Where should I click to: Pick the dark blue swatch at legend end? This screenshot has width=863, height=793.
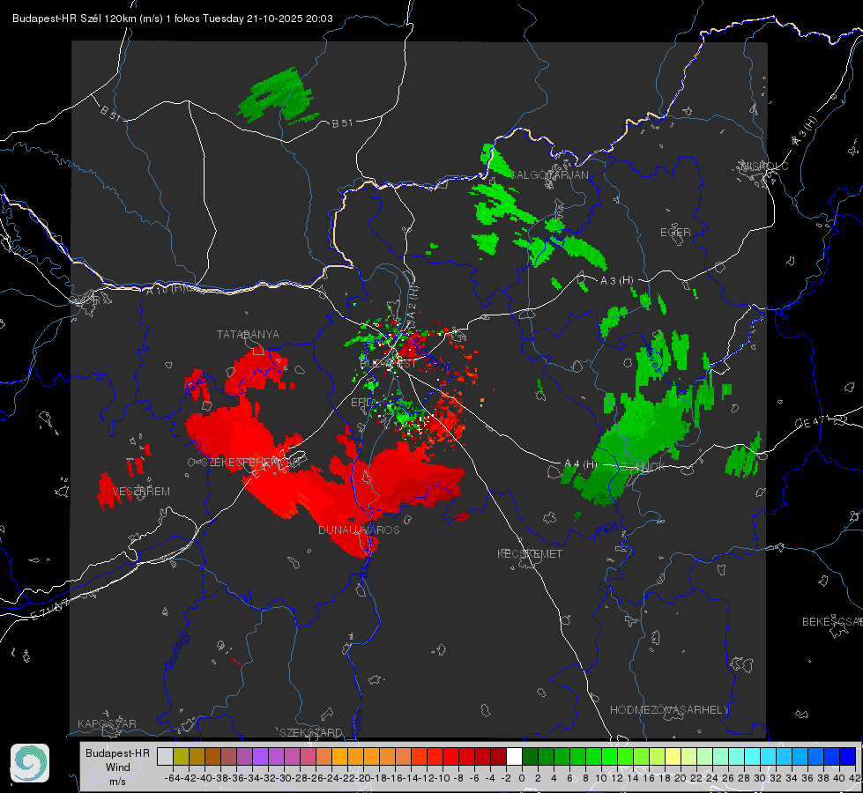click(848, 757)
